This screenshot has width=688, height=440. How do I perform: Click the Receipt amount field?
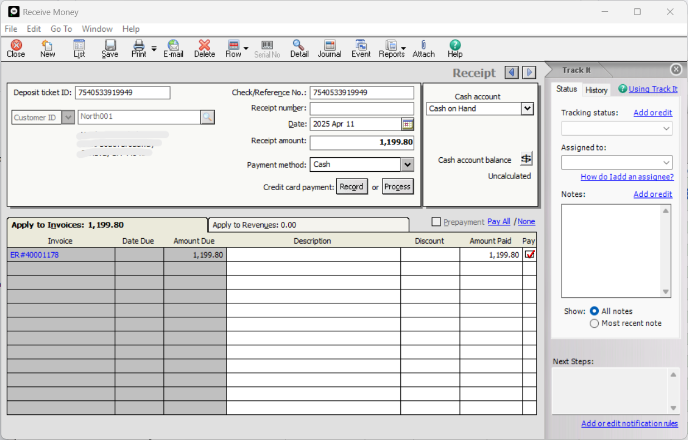(x=362, y=143)
